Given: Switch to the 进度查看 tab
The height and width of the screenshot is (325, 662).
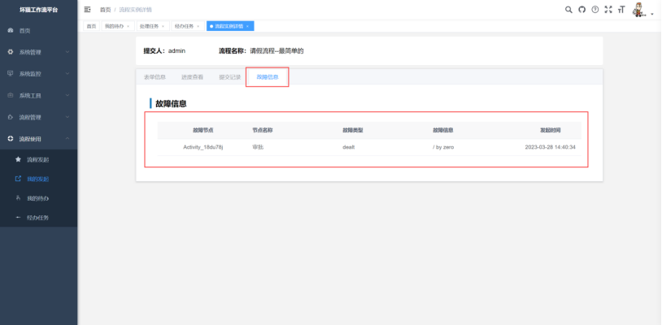Looking at the screenshot, I should pos(192,77).
